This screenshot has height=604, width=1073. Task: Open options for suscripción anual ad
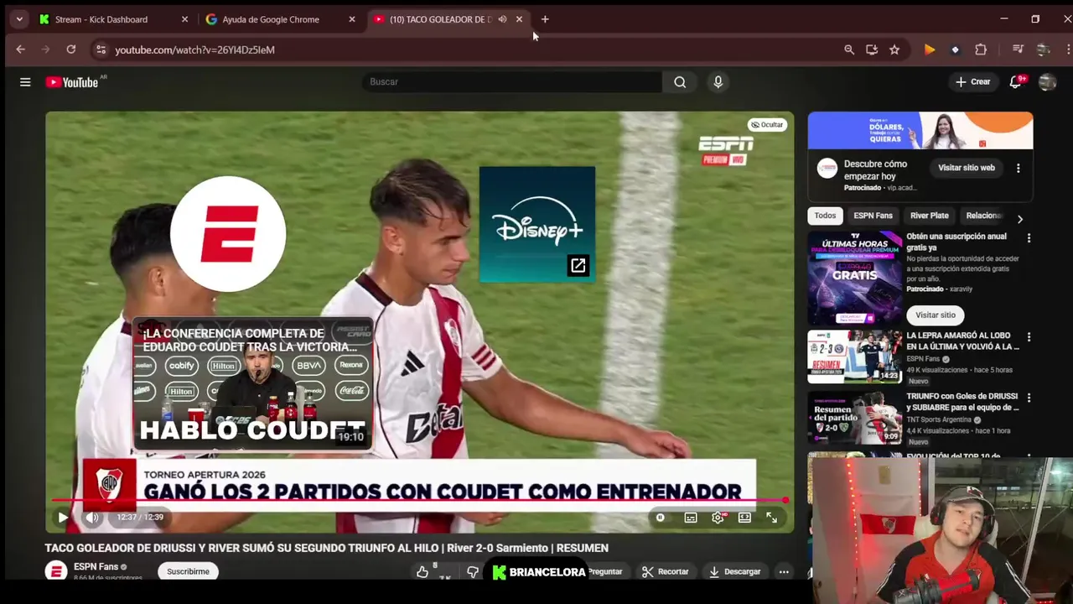pyautogui.click(x=1029, y=238)
